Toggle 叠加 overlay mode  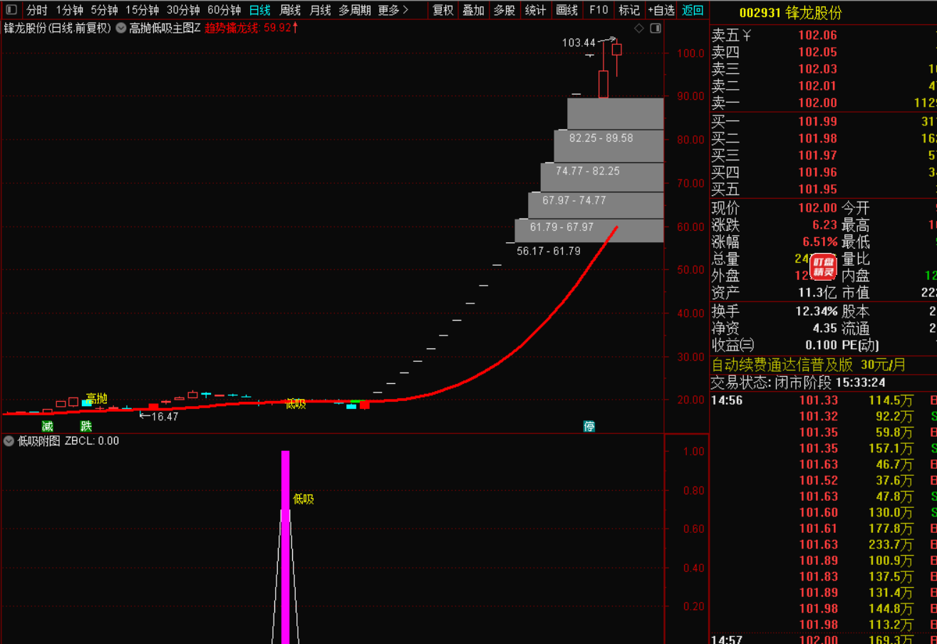click(473, 10)
